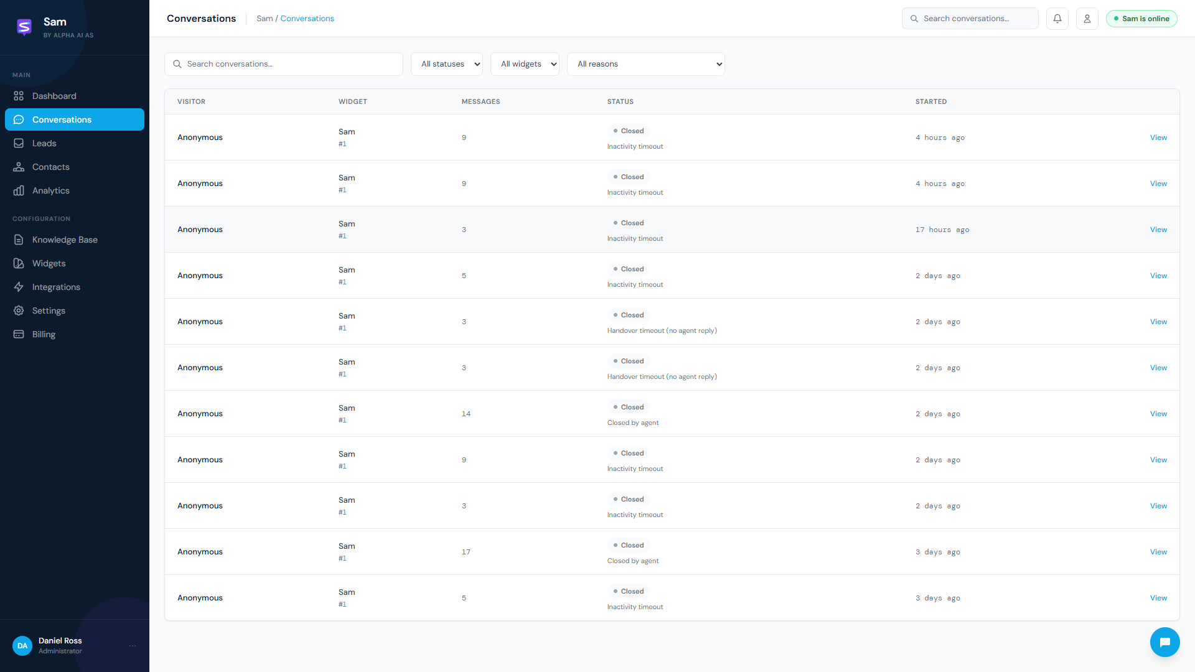Screen dimensions: 1195x672
Task: Click the STARTED column header
Action: [x=931, y=101]
